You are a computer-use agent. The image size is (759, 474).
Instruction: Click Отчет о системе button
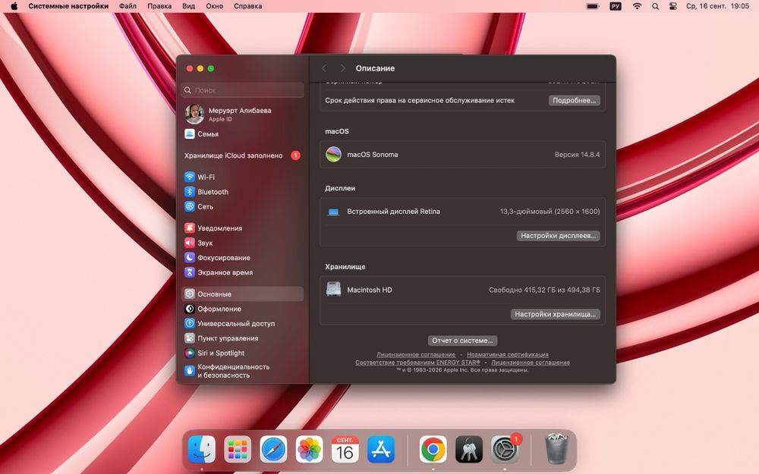tap(462, 341)
